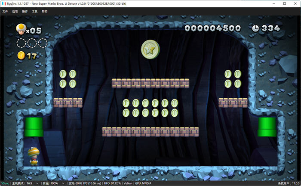Screen dimensions: 301x186
Task: Close the Ryujinx window
Action: tap(295, 3)
